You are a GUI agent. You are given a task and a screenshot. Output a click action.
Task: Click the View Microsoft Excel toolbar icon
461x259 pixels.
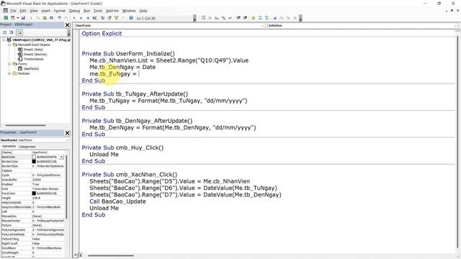point(6,18)
